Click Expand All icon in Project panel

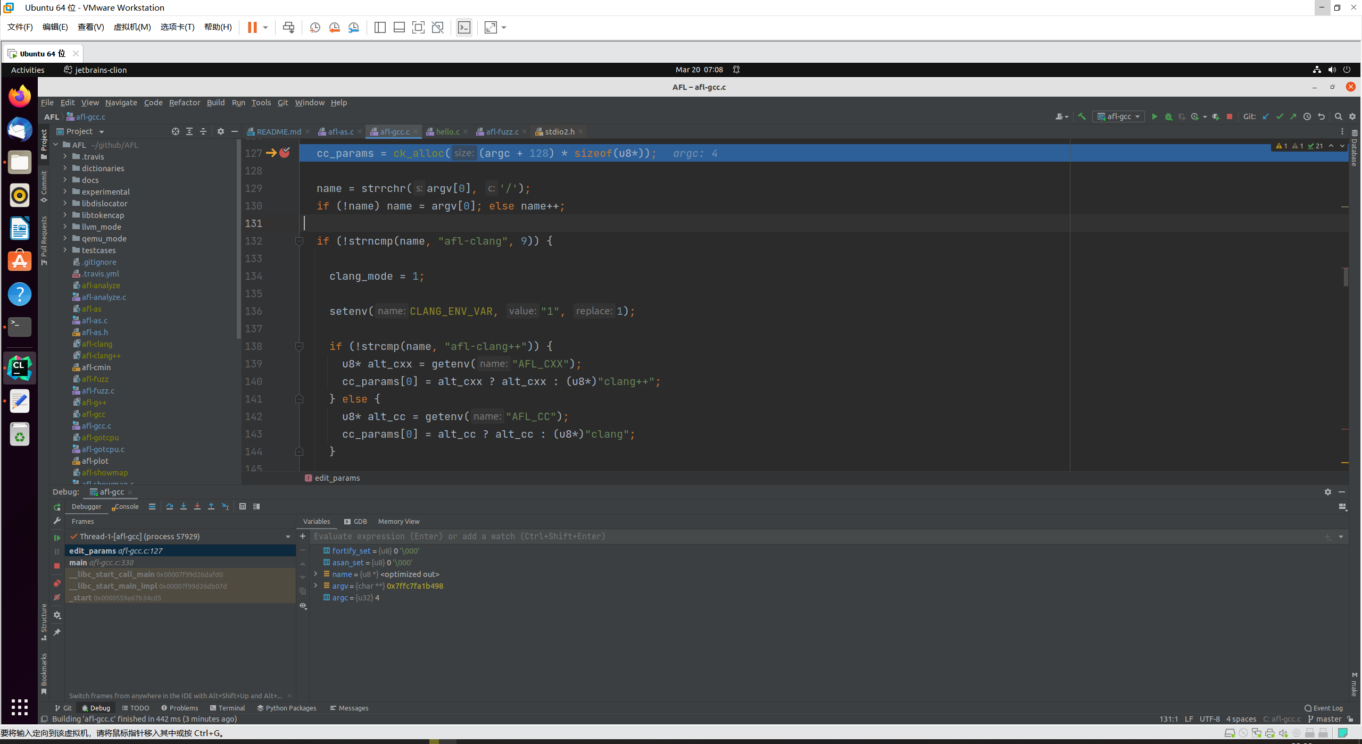[x=189, y=131]
